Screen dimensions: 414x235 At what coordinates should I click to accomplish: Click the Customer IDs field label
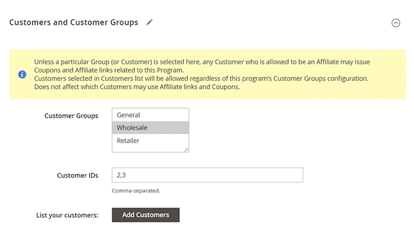point(77,175)
